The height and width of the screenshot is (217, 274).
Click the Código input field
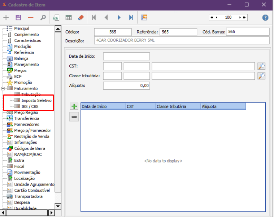click(113, 32)
